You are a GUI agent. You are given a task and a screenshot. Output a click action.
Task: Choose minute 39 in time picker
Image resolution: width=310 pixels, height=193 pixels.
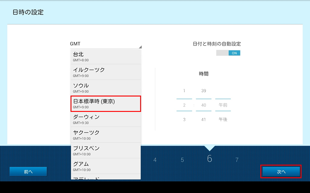tap(203, 91)
